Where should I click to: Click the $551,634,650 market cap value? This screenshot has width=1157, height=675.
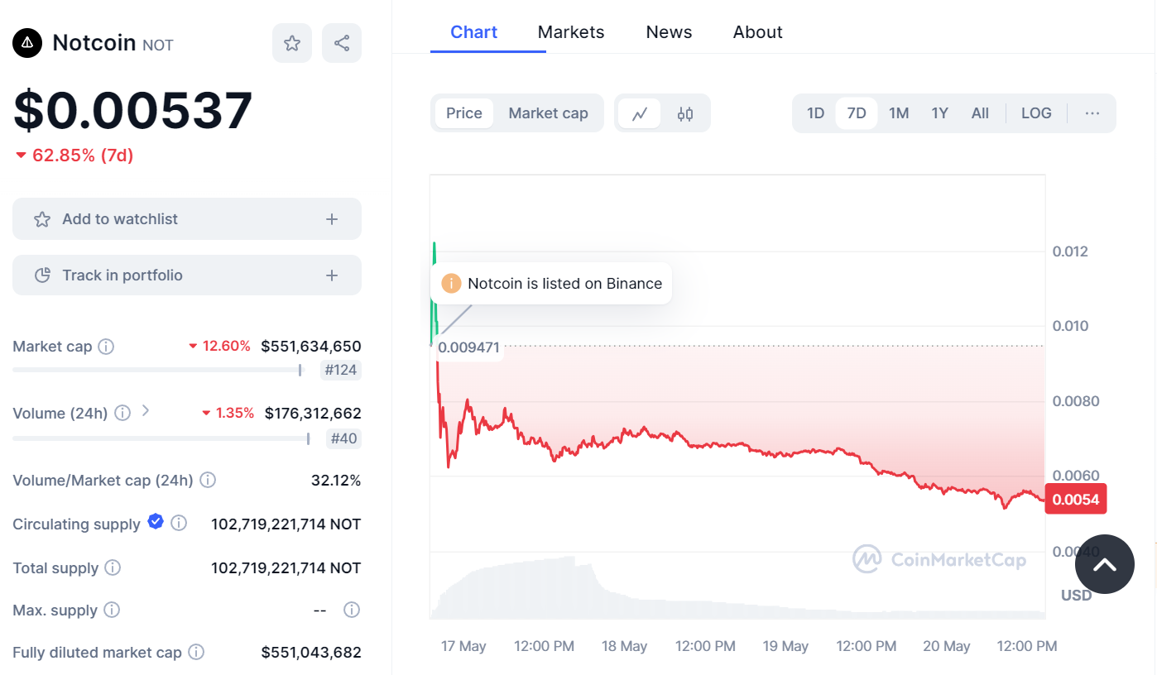coord(311,347)
